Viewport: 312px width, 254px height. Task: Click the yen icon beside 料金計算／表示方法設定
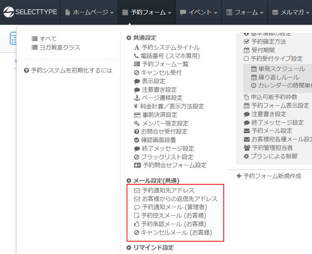(x=136, y=106)
